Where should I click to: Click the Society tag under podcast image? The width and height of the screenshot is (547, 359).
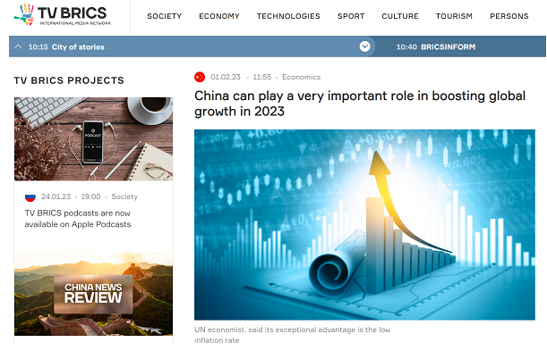tap(124, 196)
